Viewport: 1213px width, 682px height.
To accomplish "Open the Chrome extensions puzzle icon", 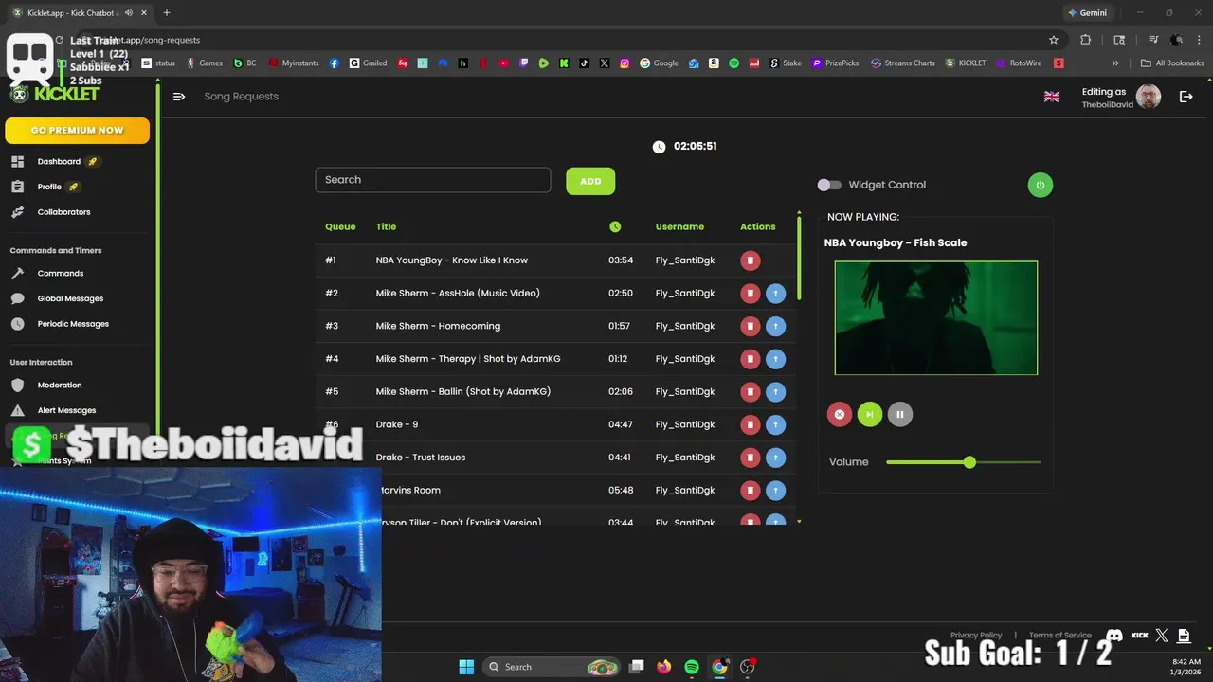I will tap(1086, 40).
